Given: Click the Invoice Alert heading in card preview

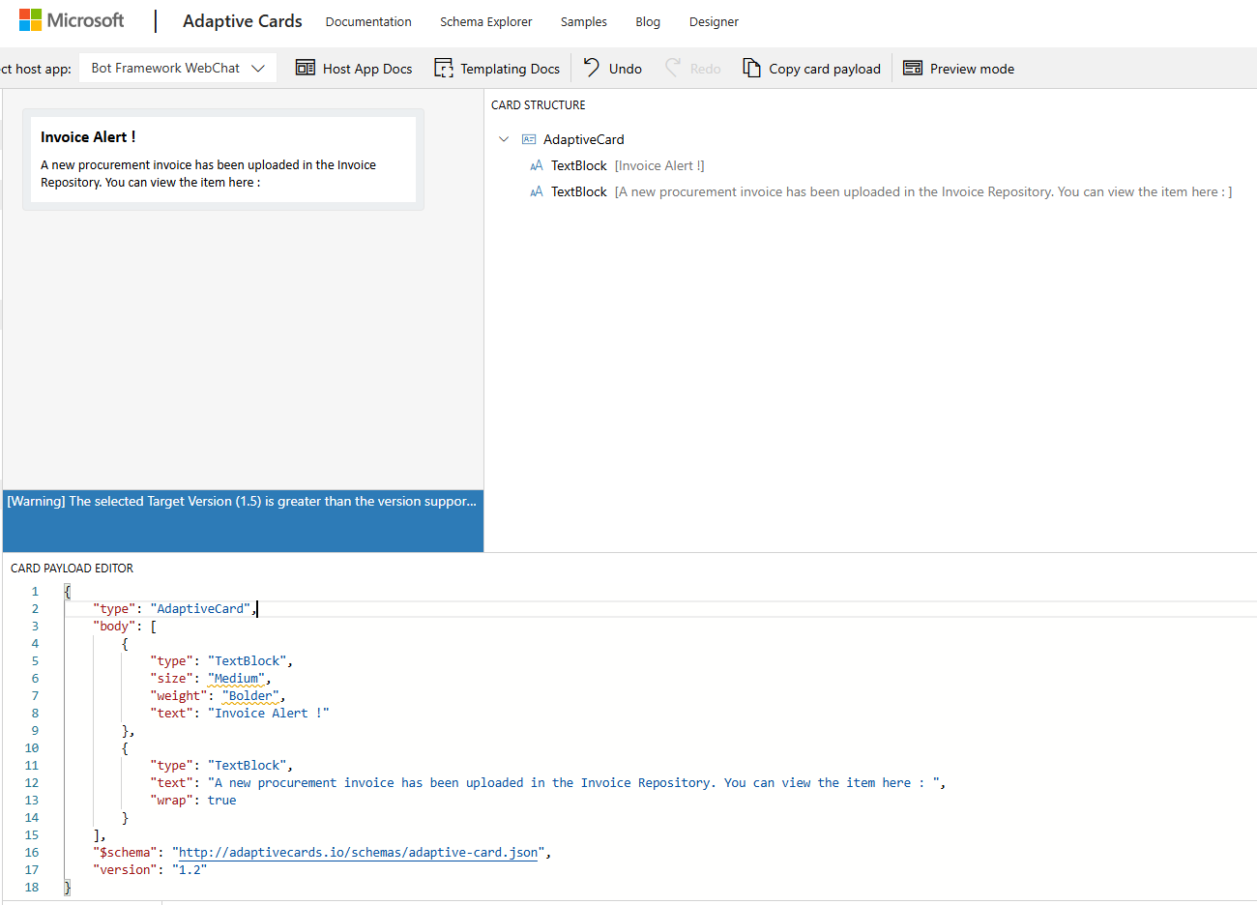Looking at the screenshot, I should pyautogui.click(x=88, y=137).
